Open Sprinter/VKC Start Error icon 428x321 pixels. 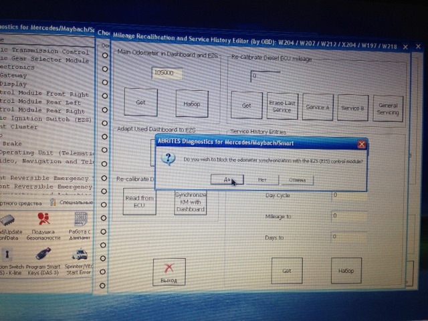pyautogui.click(x=79, y=261)
